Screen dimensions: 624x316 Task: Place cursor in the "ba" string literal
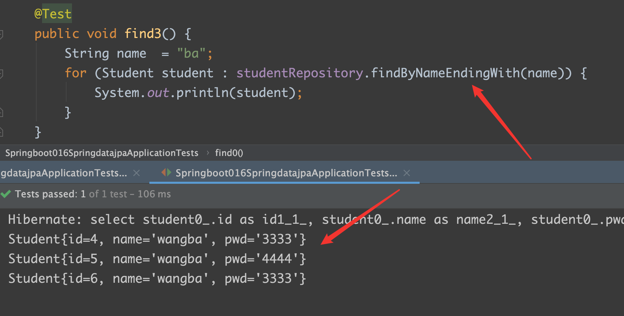pos(191,54)
